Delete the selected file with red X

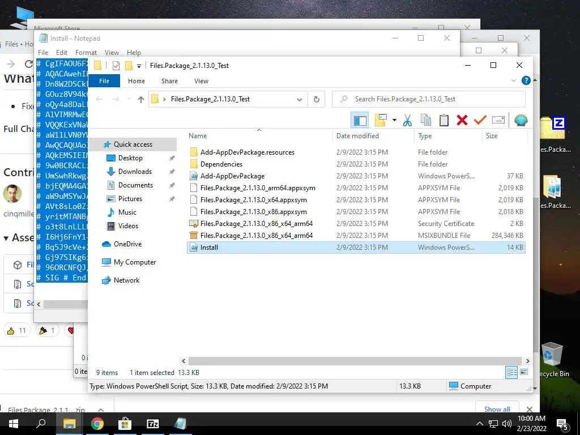(462, 120)
